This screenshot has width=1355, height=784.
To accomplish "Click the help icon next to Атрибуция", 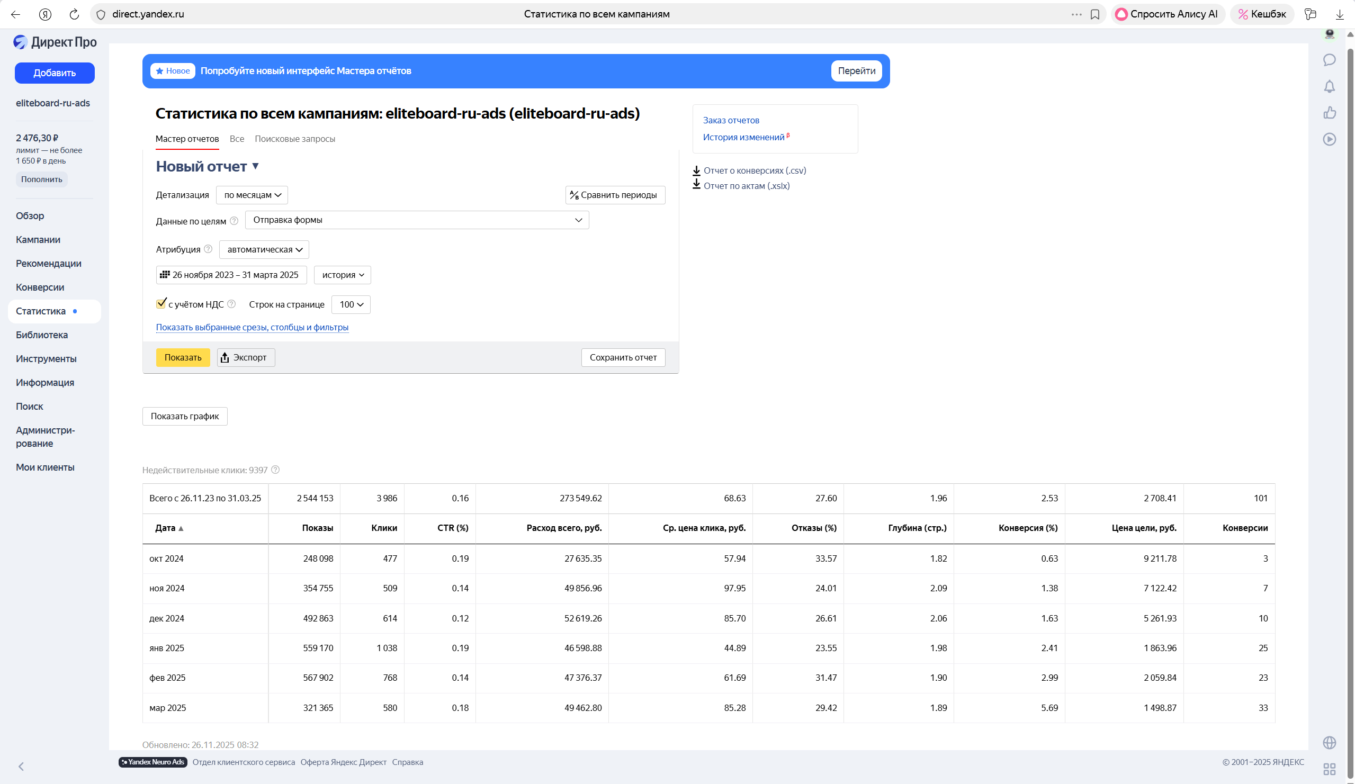I will (x=209, y=249).
